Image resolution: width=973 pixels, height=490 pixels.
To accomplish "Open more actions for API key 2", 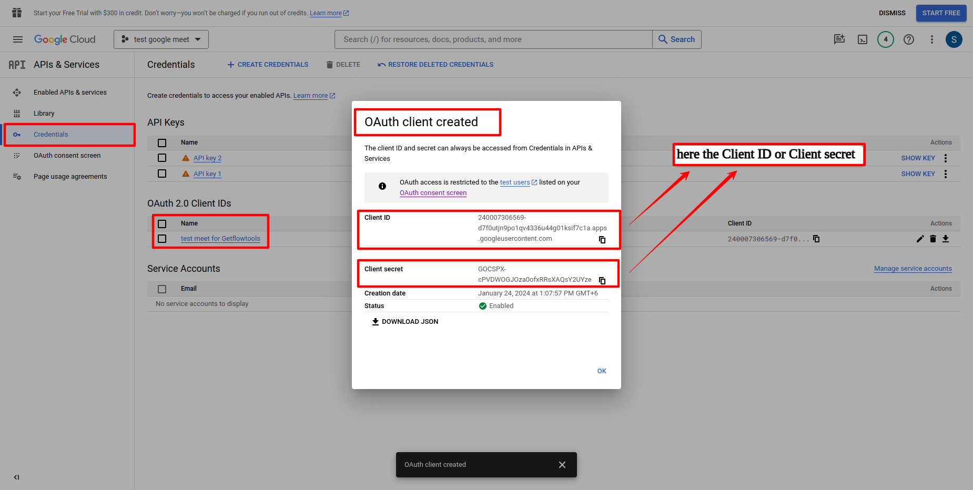I will [946, 158].
